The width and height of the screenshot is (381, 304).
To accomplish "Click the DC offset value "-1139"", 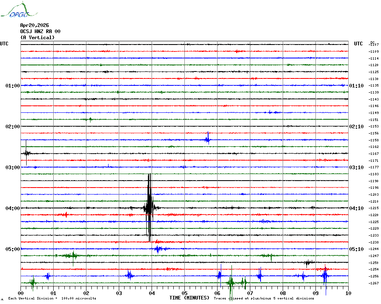I will pyautogui.click(x=374, y=92).
